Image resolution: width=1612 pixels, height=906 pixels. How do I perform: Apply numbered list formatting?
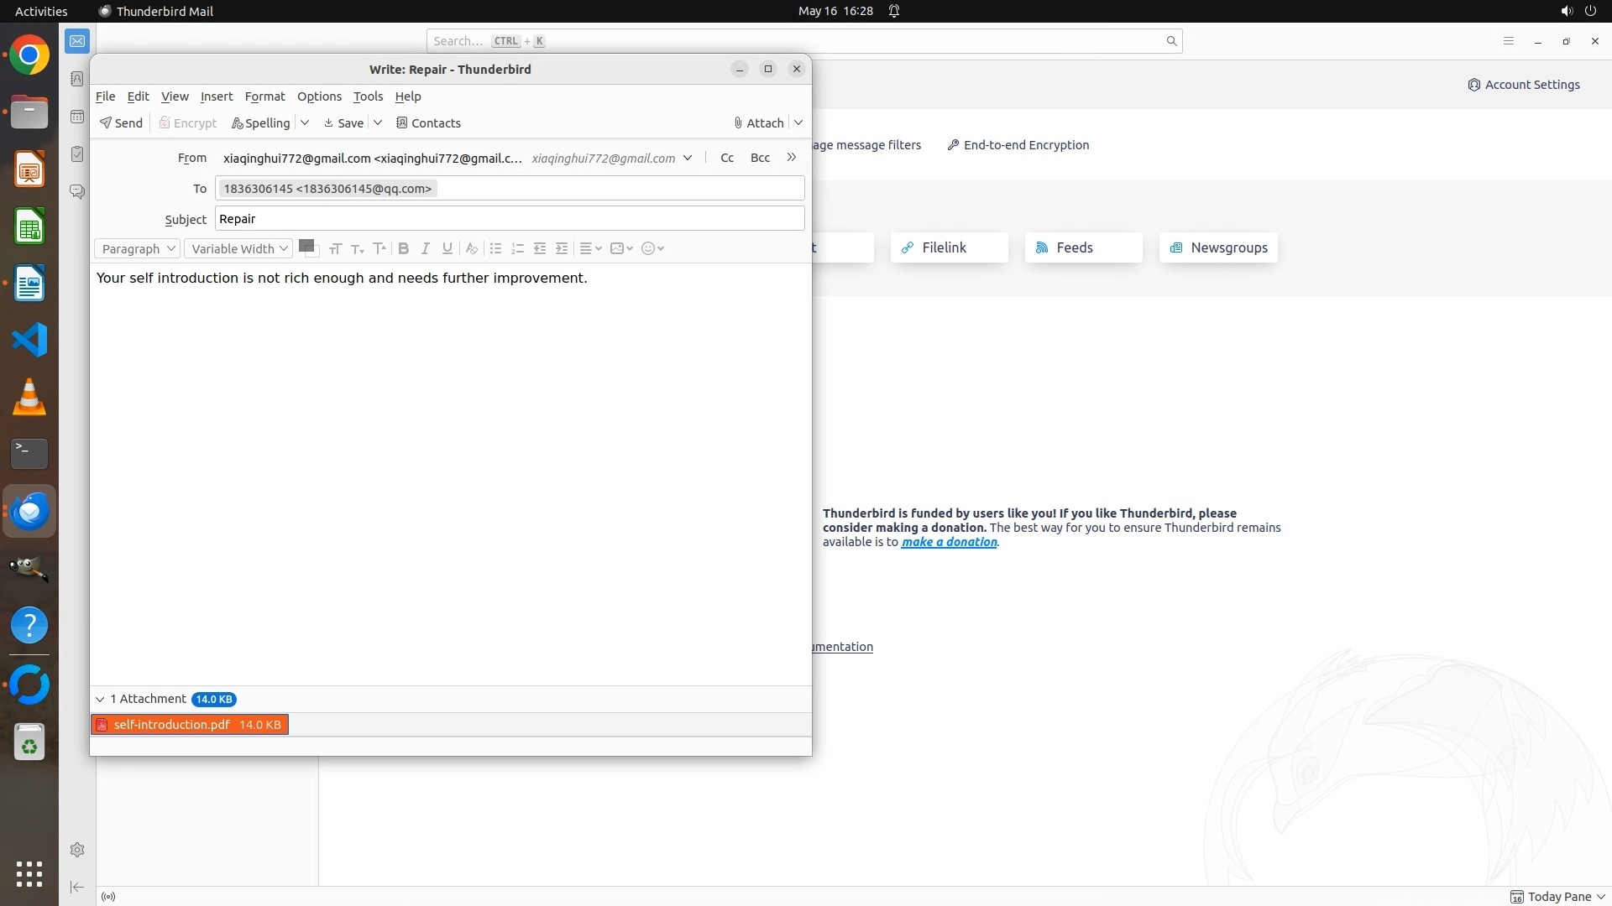(517, 248)
